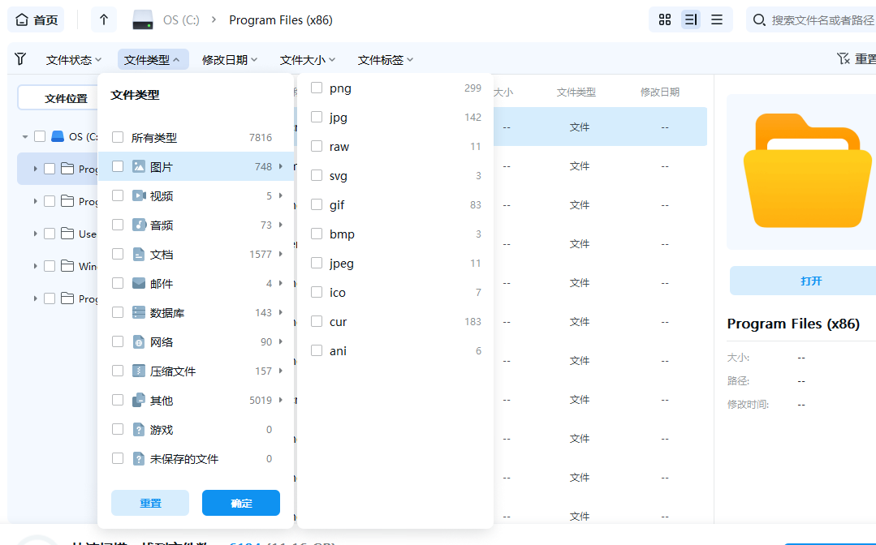
Task: Click the up arrow to go to parent folder
Action: [x=103, y=19]
